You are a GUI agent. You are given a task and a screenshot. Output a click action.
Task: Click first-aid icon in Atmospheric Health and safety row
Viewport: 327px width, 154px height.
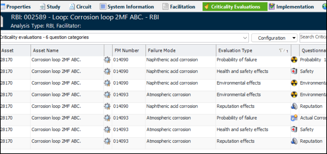pos(294,130)
